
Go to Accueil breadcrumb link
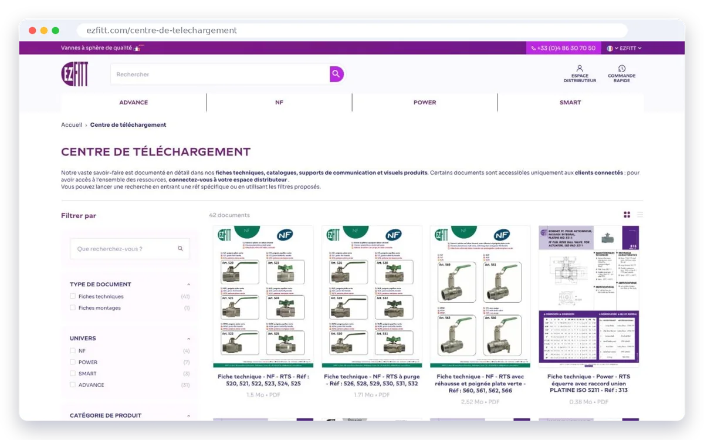(72, 125)
